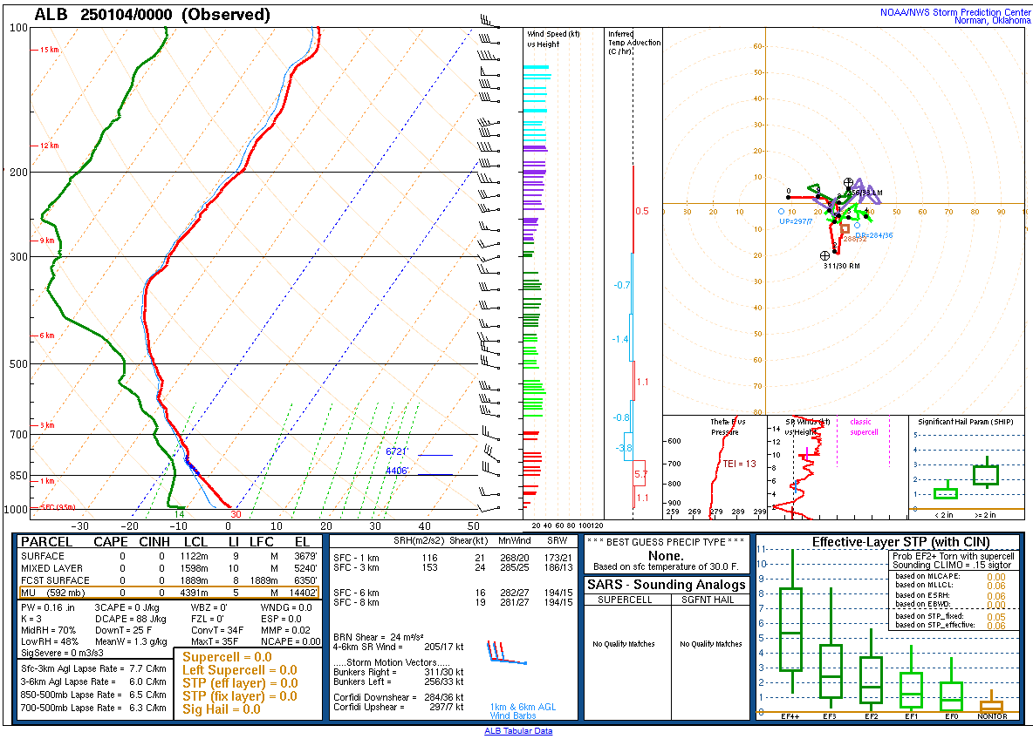Click the '3-6km Agl Lapse Rate' row
The height and width of the screenshot is (739, 1033).
tap(93, 681)
